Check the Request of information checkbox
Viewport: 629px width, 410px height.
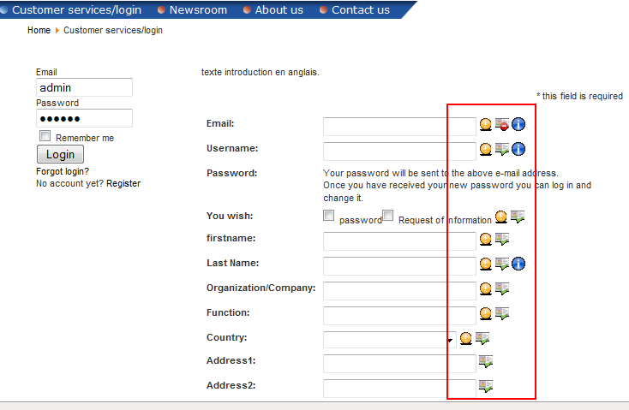(x=388, y=216)
